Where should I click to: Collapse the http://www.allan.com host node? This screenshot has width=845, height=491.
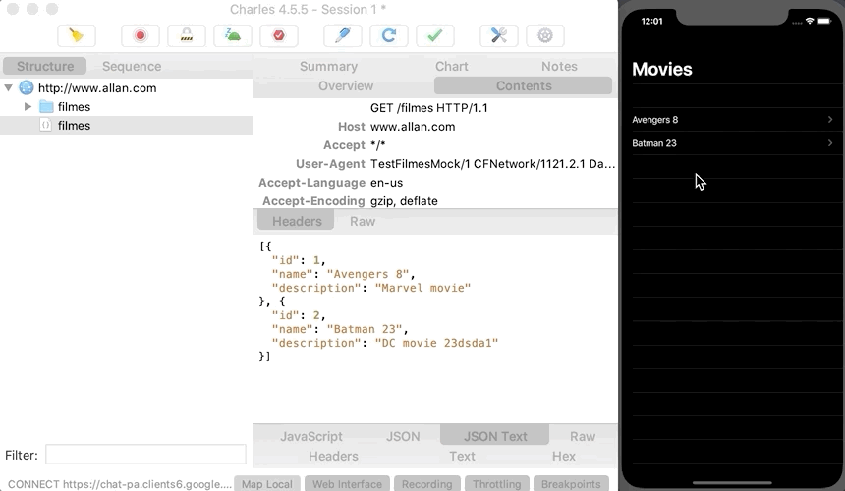(x=9, y=87)
